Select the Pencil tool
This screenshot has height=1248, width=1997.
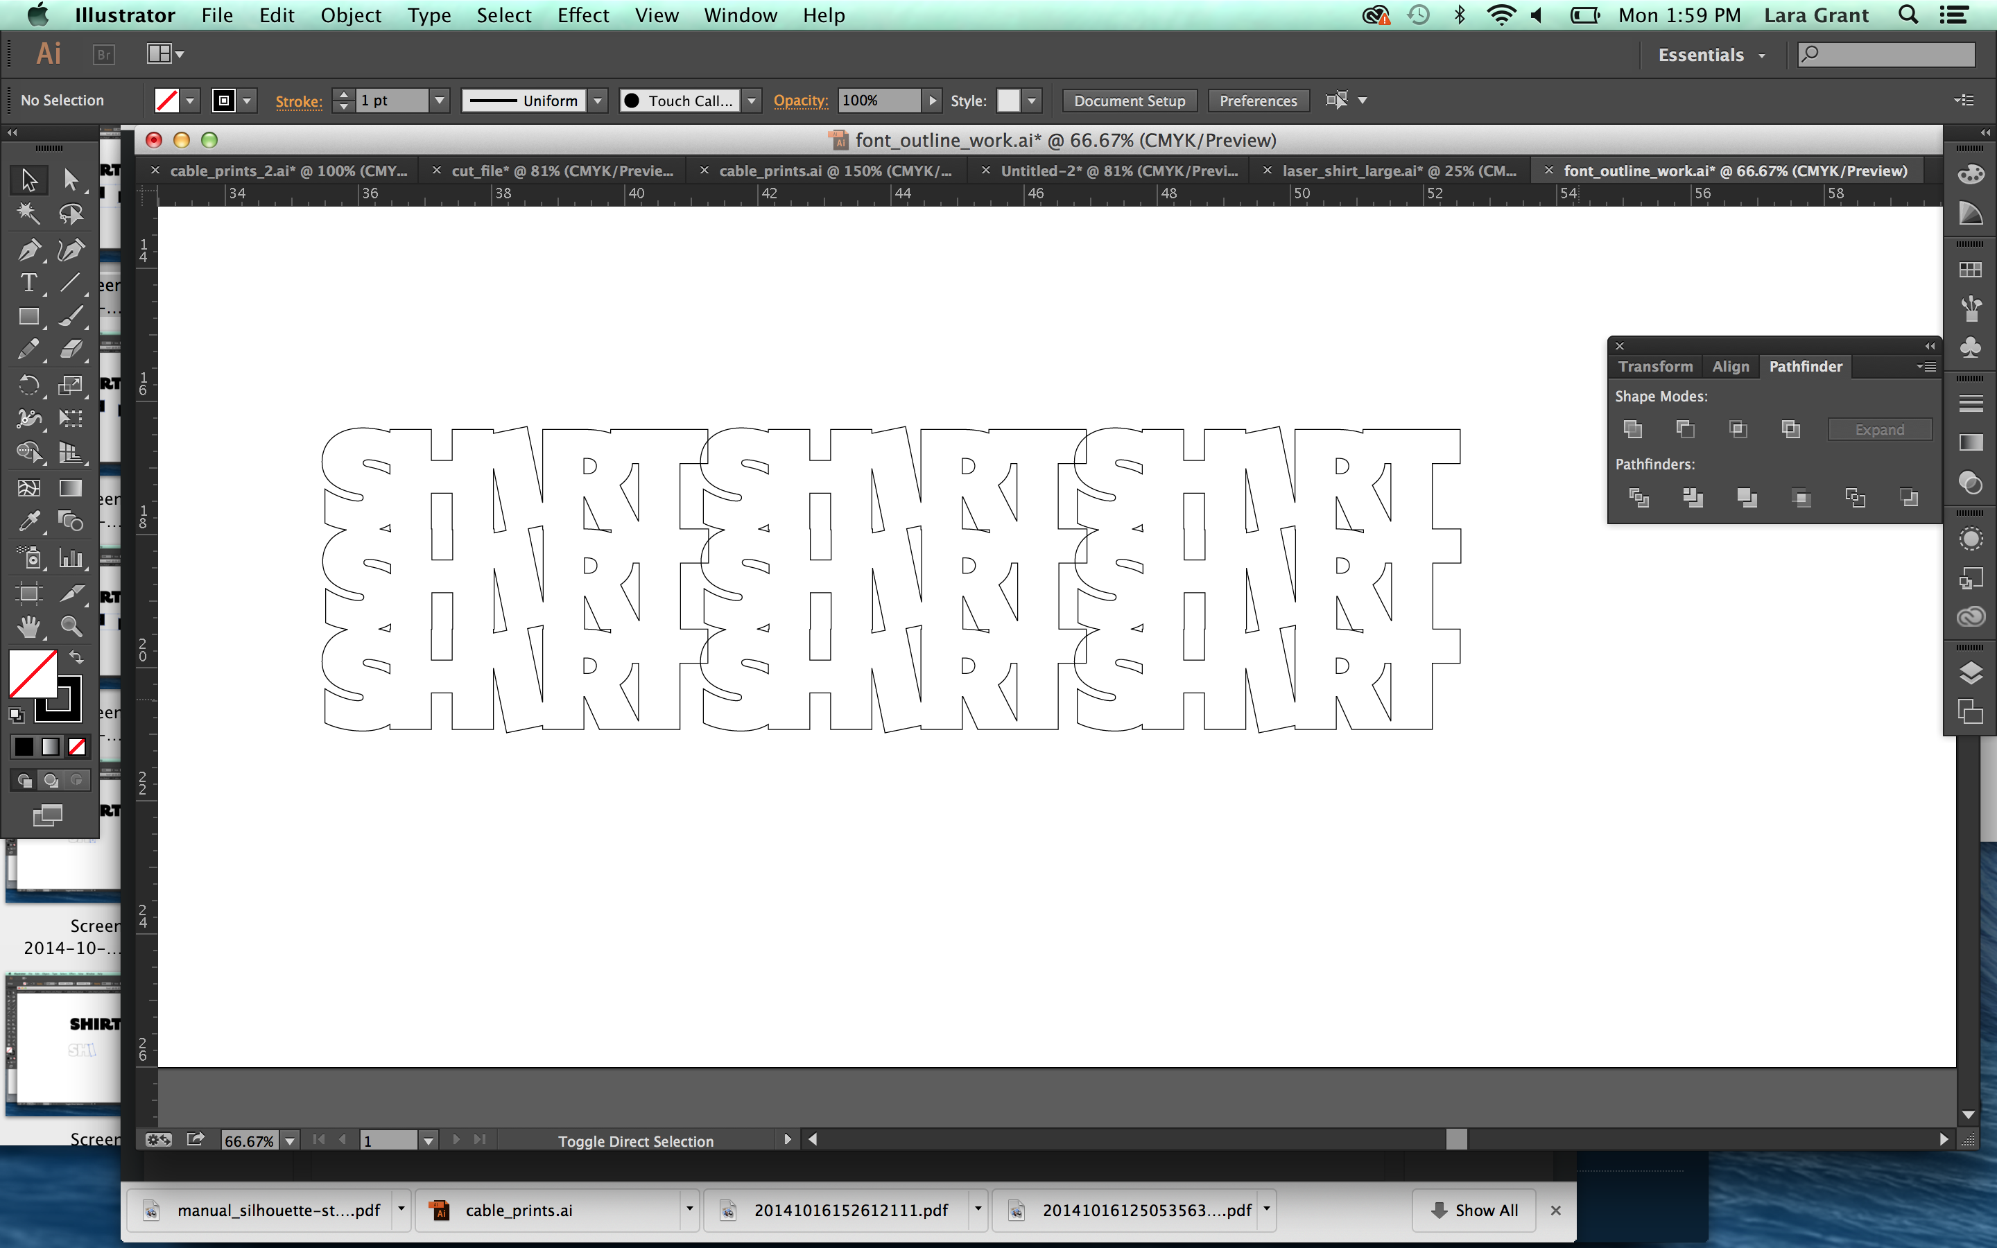pyautogui.click(x=29, y=350)
